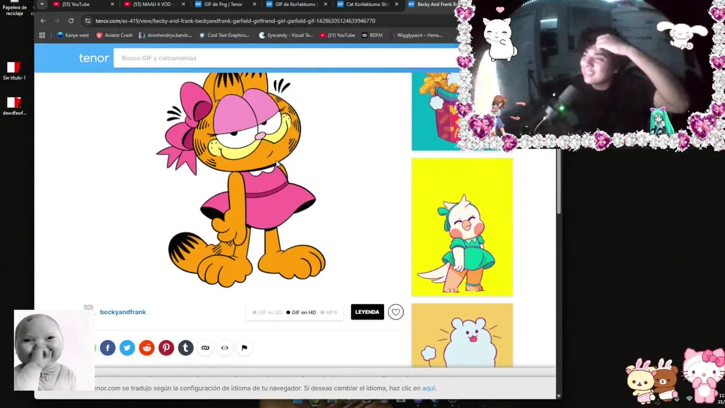Image resolution: width=725 pixels, height=408 pixels.
Task: Copy the GIF link icon
Action: (x=205, y=348)
